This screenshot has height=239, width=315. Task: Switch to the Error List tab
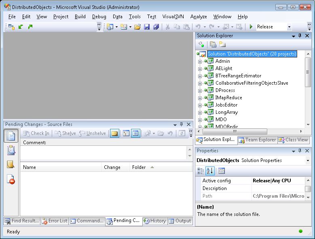click(55, 221)
